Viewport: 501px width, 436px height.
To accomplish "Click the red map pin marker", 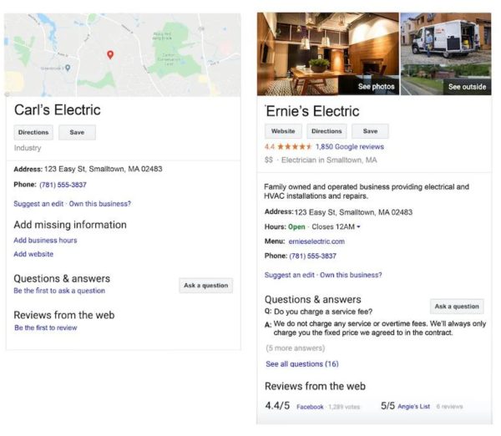I will [x=110, y=54].
